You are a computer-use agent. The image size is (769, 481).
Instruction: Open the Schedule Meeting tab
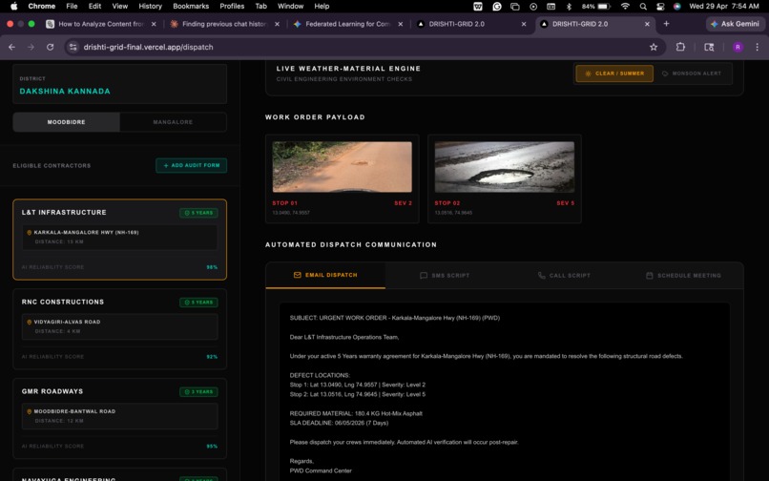pos(684,276)
